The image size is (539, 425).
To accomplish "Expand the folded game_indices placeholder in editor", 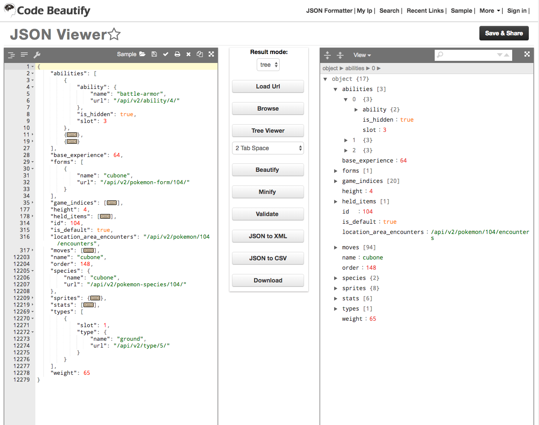I will coord(112,203).
